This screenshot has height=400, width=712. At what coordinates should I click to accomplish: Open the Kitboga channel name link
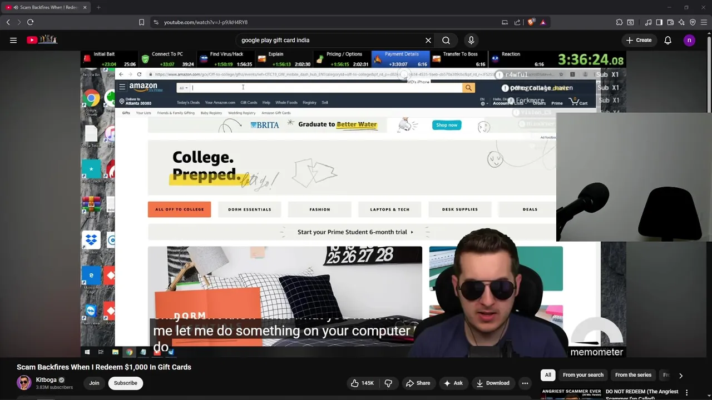pos(46,380)
